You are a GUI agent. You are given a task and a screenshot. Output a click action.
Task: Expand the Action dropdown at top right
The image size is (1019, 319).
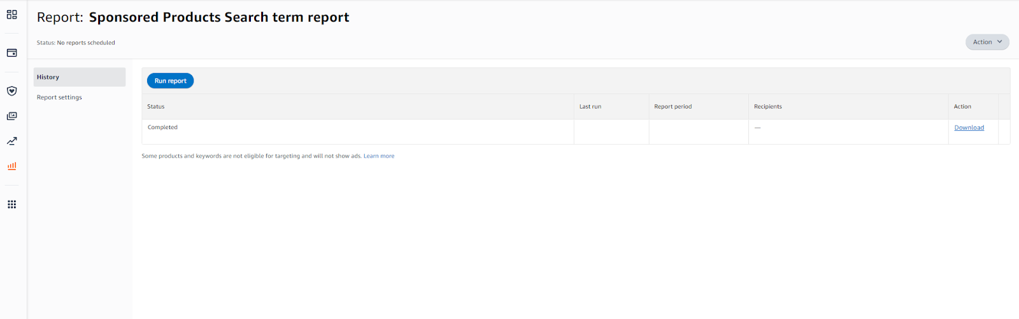(987, 42)
